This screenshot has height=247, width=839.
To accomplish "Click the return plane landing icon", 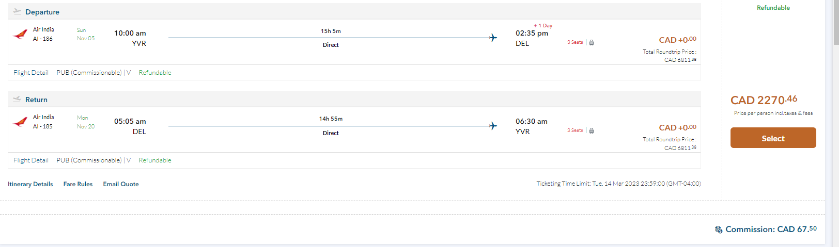I will click(17, 99).
